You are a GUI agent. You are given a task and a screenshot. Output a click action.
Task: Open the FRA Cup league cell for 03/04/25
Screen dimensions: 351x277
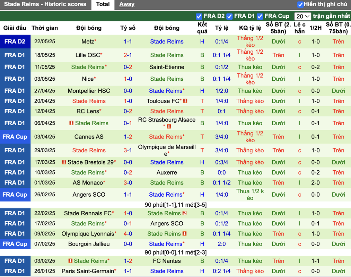pyautogui.click(x=15, y=137)
